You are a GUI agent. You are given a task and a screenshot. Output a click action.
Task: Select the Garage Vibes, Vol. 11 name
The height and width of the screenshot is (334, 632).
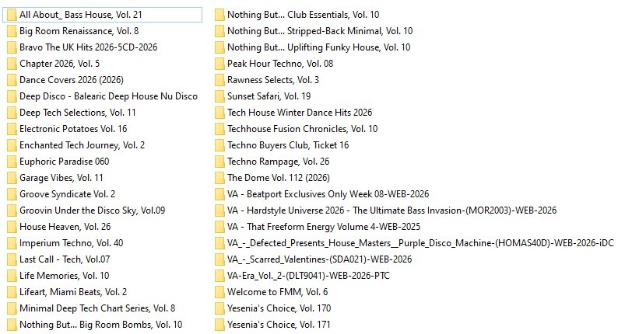point(61,178)
